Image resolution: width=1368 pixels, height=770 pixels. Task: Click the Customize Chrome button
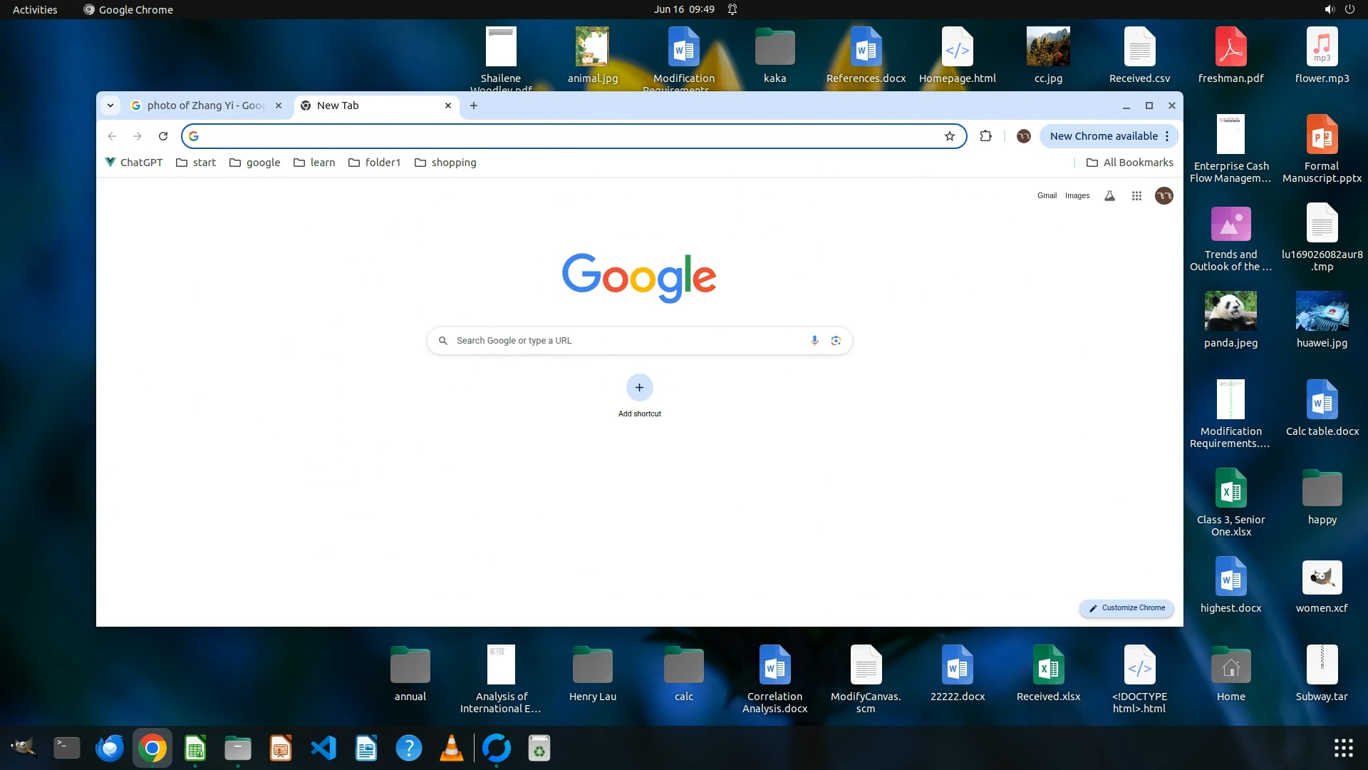[1126, 608]
